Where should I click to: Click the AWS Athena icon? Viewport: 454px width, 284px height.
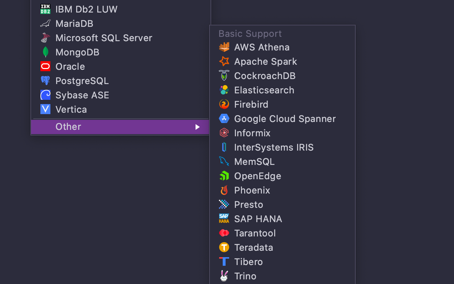coord(224,47)
